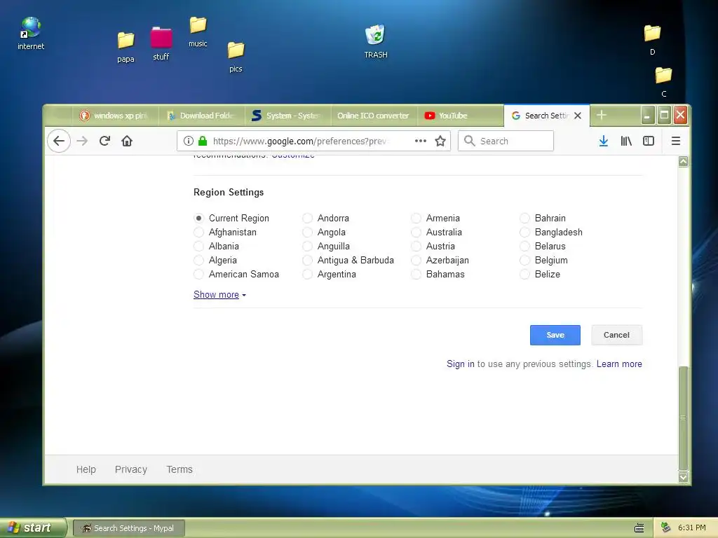Open the Privacy footer link

[131, 469]
